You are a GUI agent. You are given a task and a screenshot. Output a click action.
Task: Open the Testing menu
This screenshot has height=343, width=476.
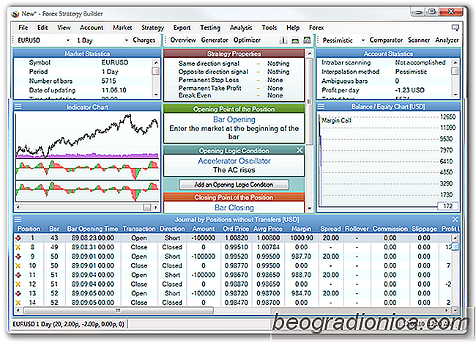(210, 28)
